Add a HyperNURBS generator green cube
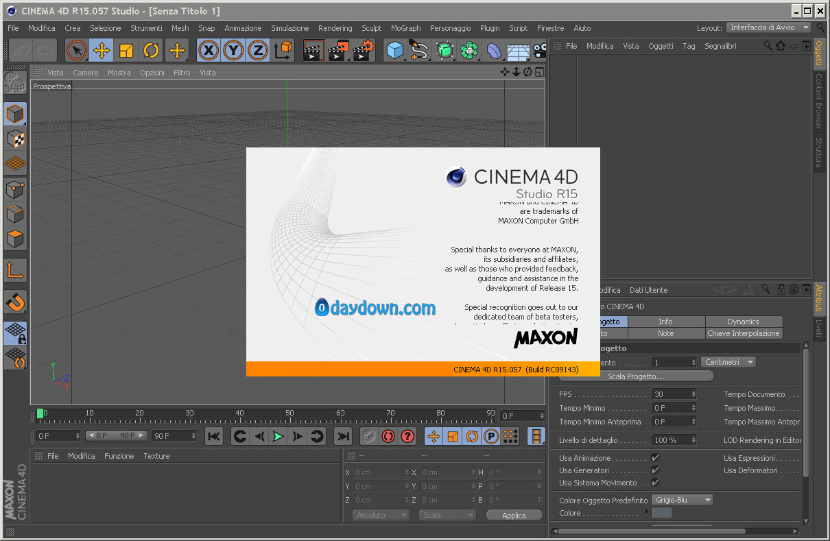 444,50
